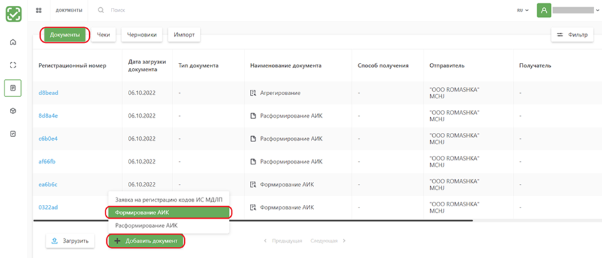602x258 pixels.
Task: Click the Наименование документа column header
Action: click(286, 65)
